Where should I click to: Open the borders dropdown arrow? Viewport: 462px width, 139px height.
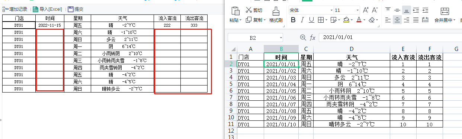click(x=326, y=20)
